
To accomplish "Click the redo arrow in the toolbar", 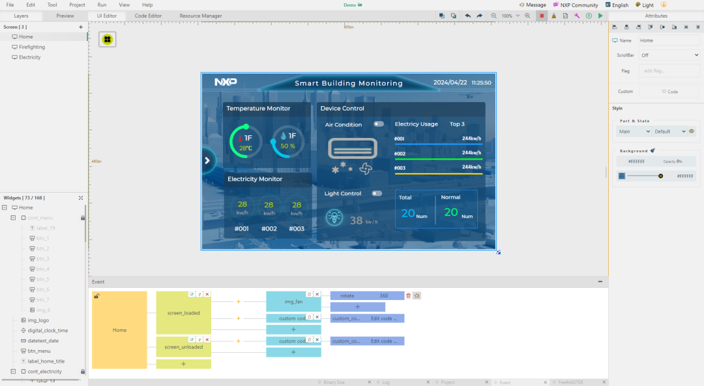I will point(480,16).
